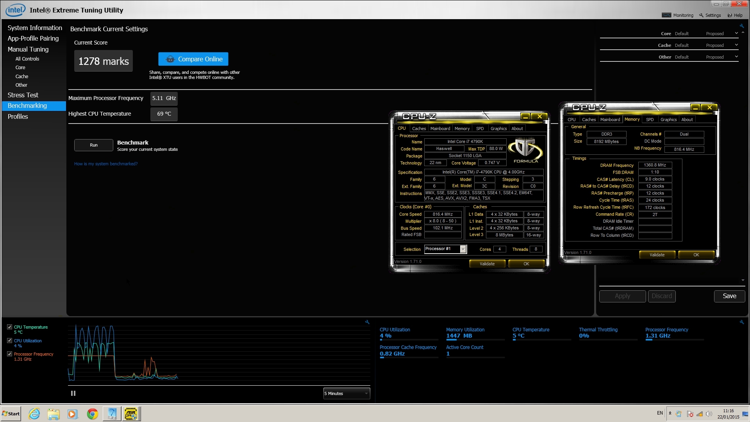Click ROG Formula logo in CPU-Z

[x=525, y=150]
